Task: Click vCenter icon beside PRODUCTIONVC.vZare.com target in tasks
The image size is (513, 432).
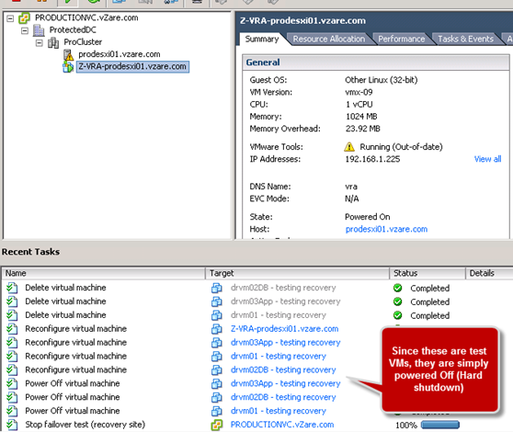Action: coord(217,425)
